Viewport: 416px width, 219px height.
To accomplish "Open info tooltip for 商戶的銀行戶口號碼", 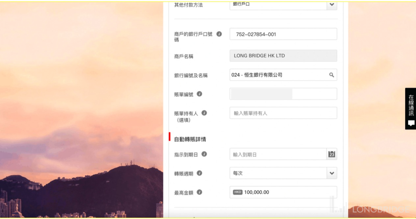I will tap(219, 34).
